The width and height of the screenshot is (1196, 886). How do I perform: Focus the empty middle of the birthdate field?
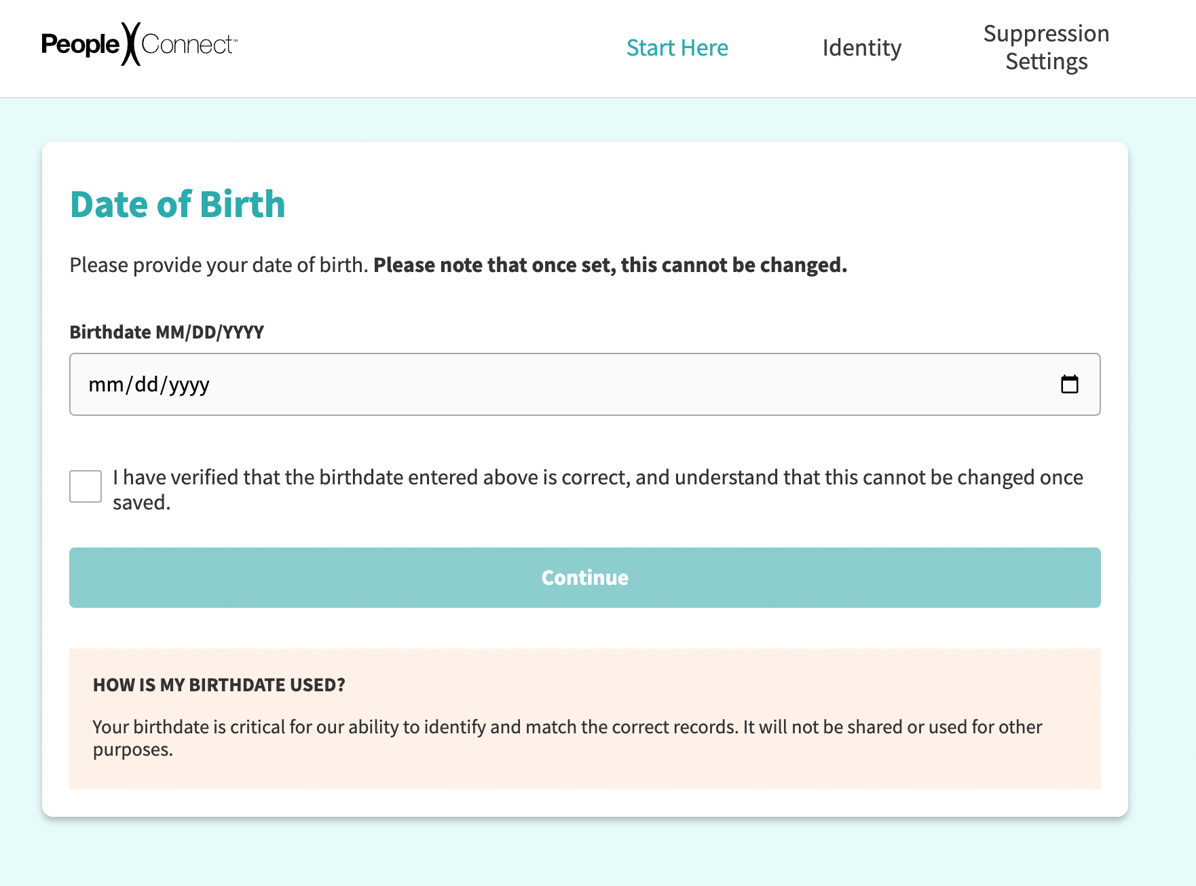[584, 385]
